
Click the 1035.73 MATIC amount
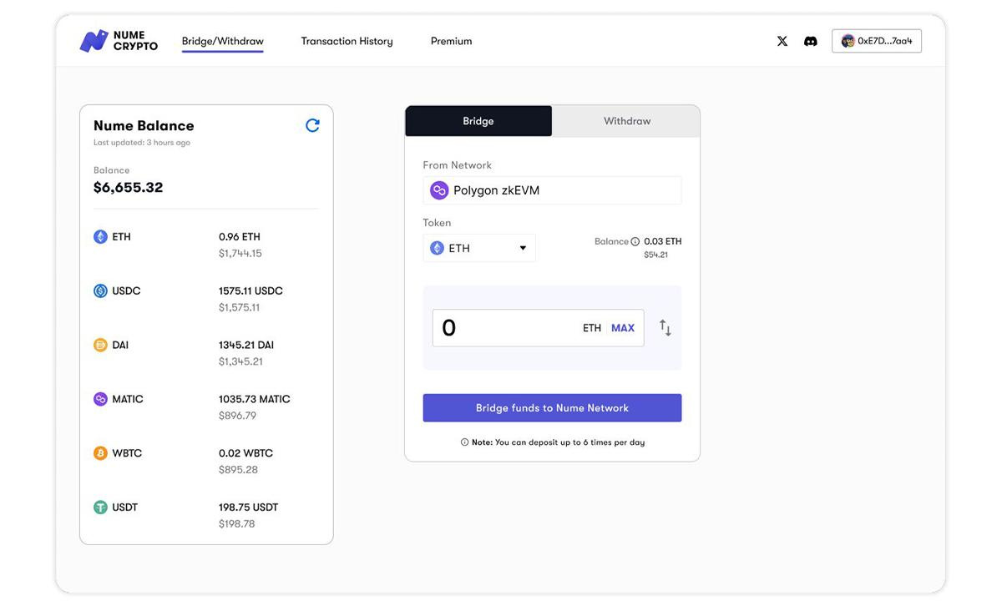(x=255, y=400)
